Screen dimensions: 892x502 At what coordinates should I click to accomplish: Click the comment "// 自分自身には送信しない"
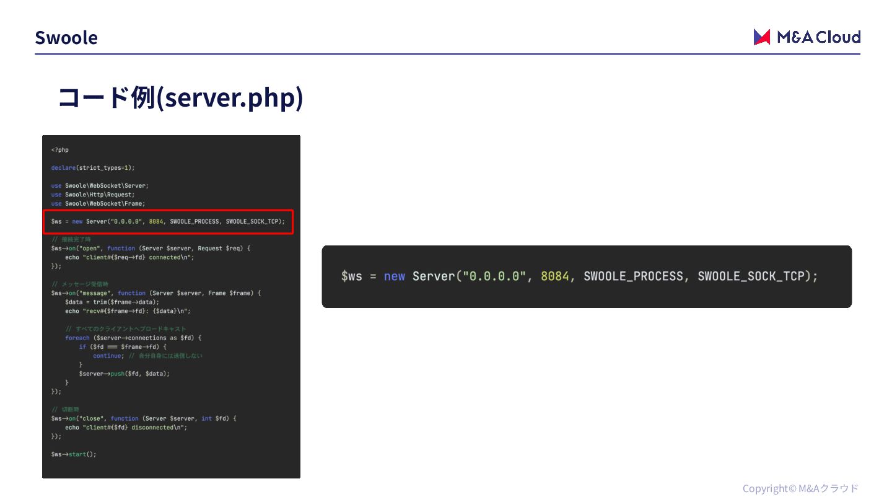click(x=165, y=356)
